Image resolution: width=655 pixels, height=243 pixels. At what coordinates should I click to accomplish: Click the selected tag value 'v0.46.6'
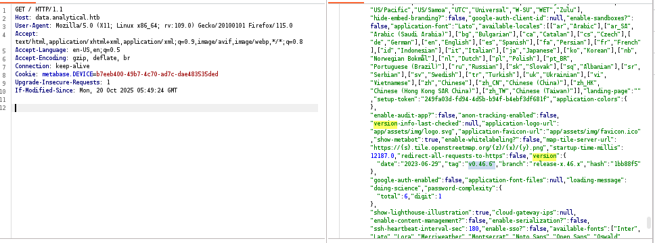(481, 164)
